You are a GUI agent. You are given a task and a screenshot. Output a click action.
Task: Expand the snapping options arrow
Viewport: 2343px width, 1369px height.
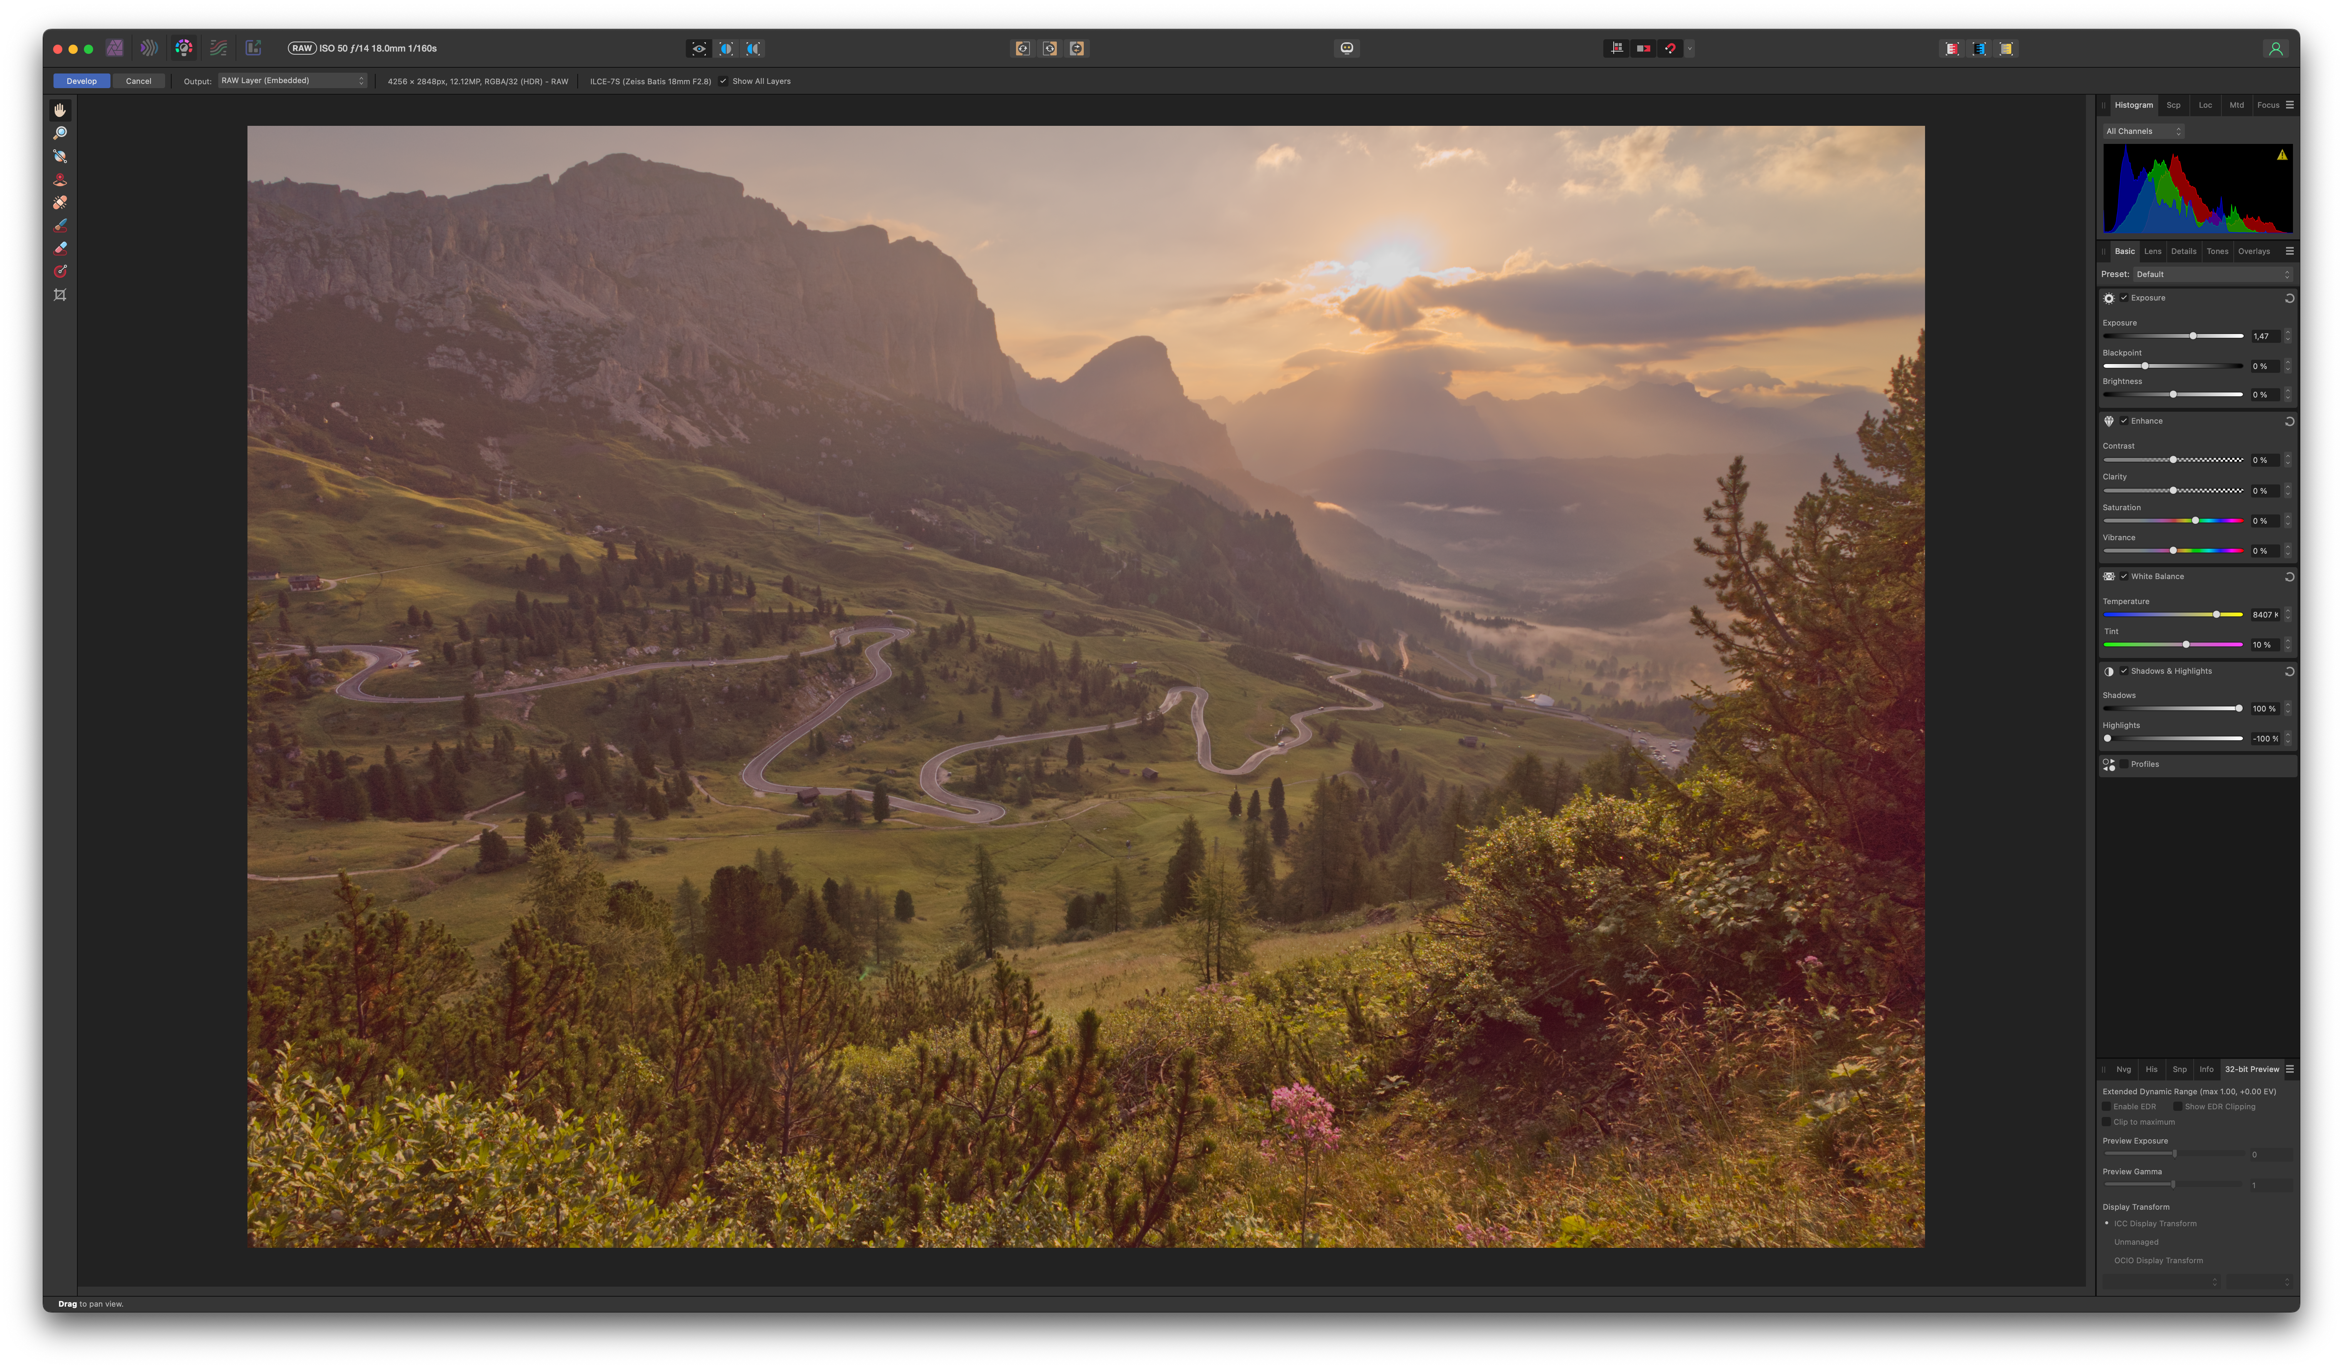point(1690,48)
